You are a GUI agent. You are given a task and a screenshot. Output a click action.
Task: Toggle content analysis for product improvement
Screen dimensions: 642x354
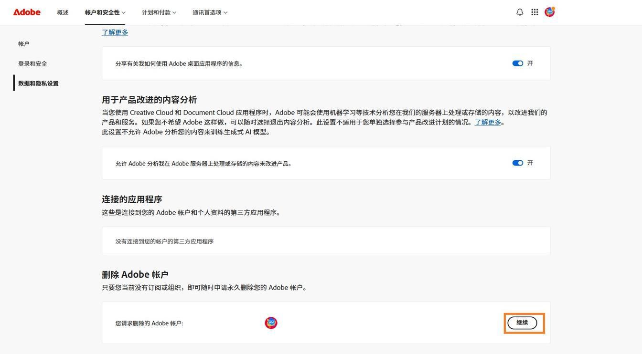518,163
